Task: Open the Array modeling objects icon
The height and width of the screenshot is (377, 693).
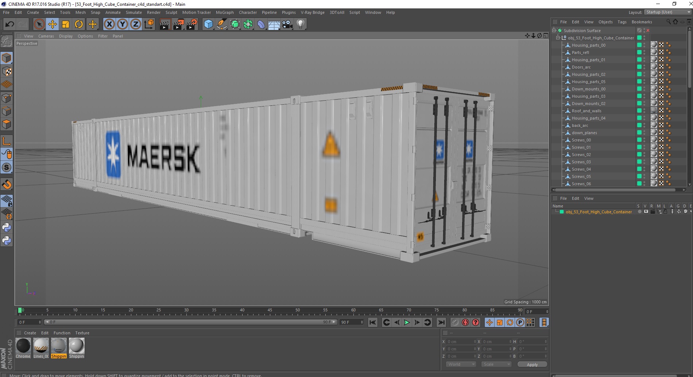Action: click(x=248, y=24)
